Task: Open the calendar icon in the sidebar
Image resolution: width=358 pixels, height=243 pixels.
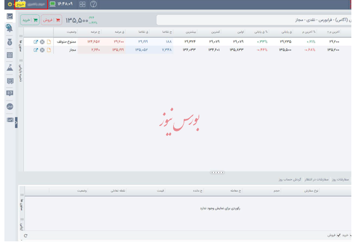Action: (9, 55)
